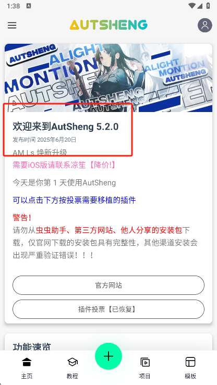The image size is (217, 385).
Task: Tap the anime banner image
Action: tap(108, 78)
